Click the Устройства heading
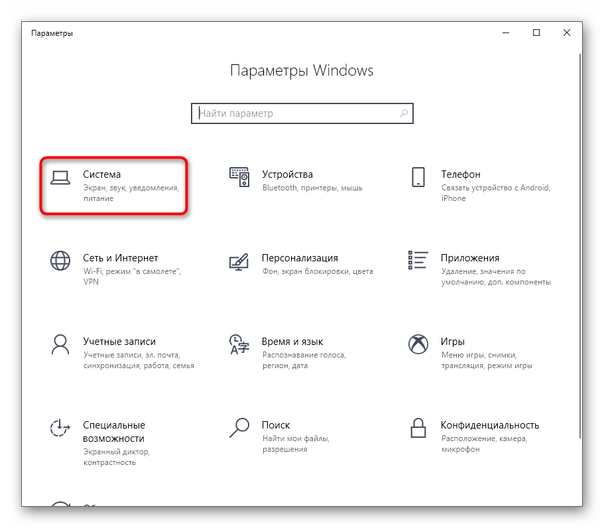 click(x=287, y=174)
